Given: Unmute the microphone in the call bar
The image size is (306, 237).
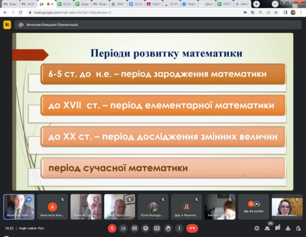Looking at the screenshot, I should (112, 228).
